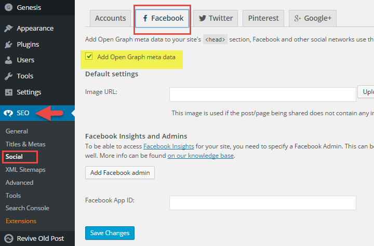The height and width of the screenshot is (246, 374).
Task: Click the 'Facebook App ID:' label
Action: pos(110,200)
